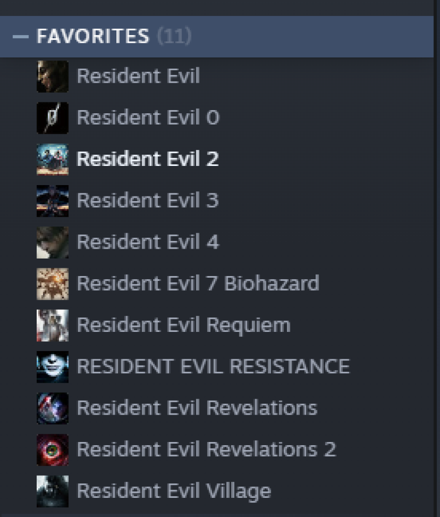
Task: Click the FAVORITES header label
Action: [93, 36]
